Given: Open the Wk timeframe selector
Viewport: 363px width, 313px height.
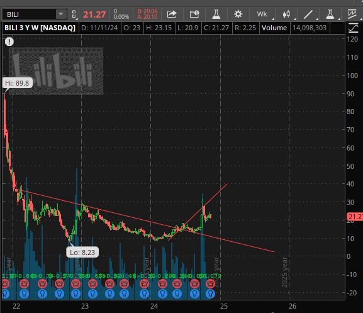Looking at the screenshot, I should [262, 14].
